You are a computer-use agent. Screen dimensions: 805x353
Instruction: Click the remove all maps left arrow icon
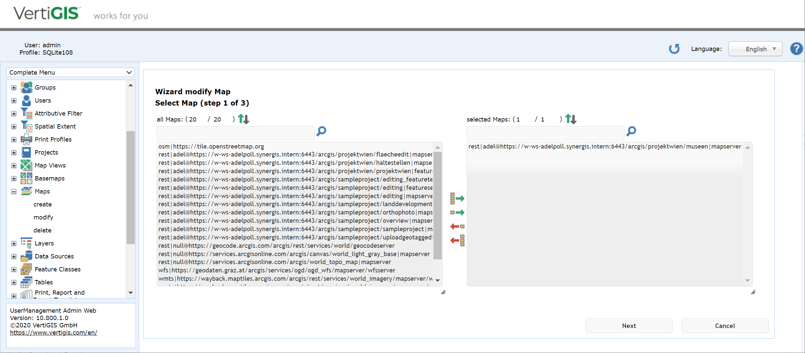pyautogui.click(x=457, y=240)
